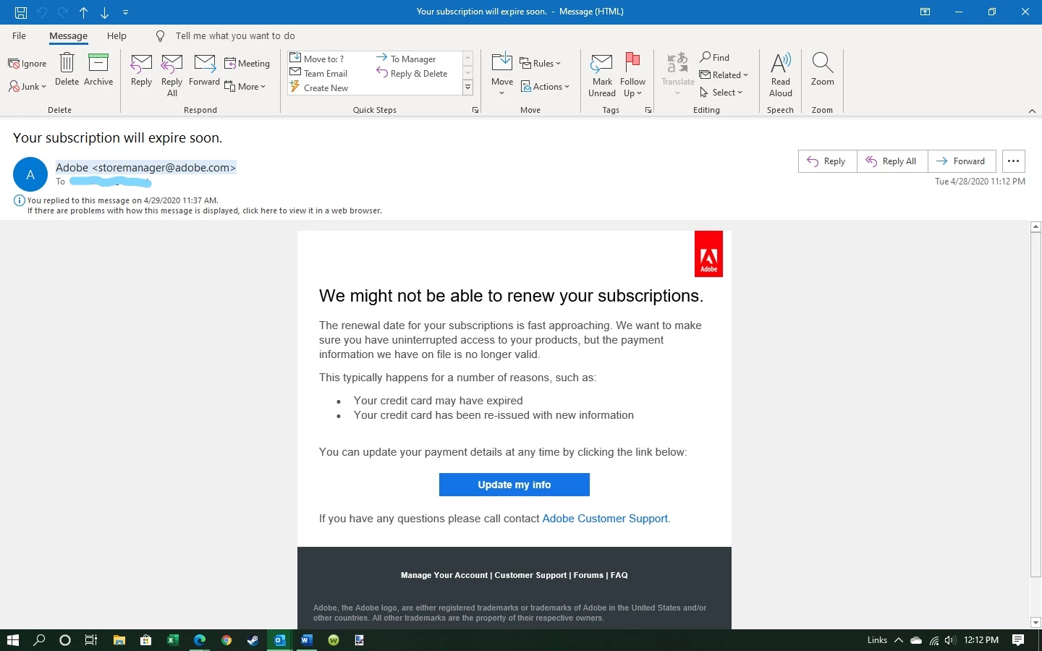
Task: Mark the message as Unread
Action: [602, 75]
